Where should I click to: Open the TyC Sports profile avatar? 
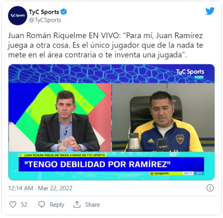[17, 16]
